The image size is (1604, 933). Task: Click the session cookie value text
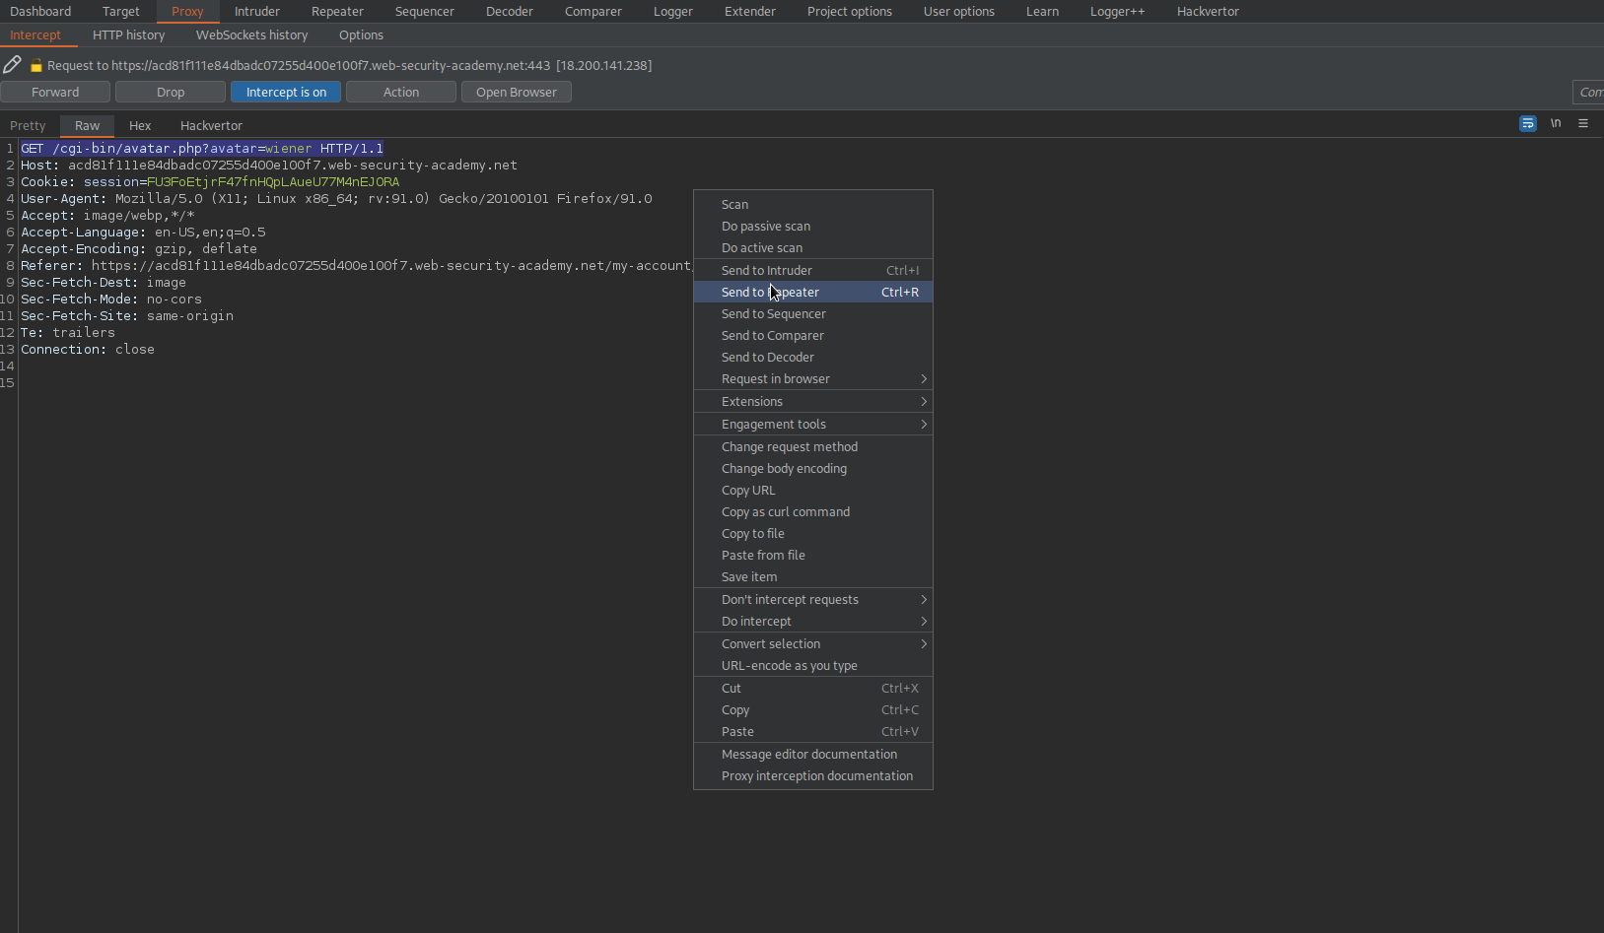click(x=273, y=181)
